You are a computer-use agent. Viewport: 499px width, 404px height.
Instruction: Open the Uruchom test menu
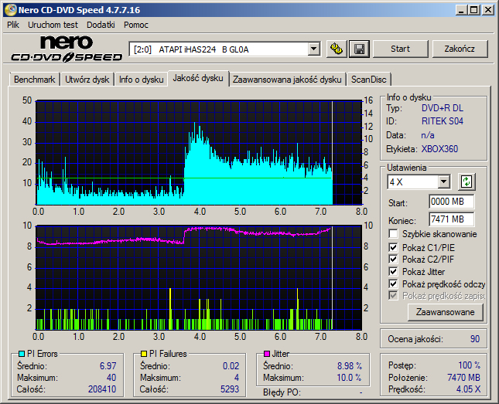pos(53,25)
